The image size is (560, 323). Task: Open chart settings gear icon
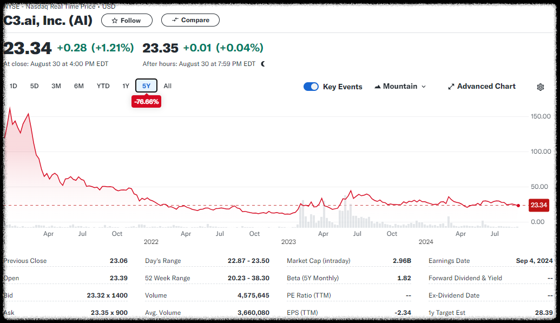tap(541, 87)
